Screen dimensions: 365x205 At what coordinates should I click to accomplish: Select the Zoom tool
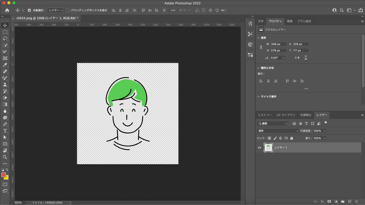pyautogui.click(x=5, y=157)
